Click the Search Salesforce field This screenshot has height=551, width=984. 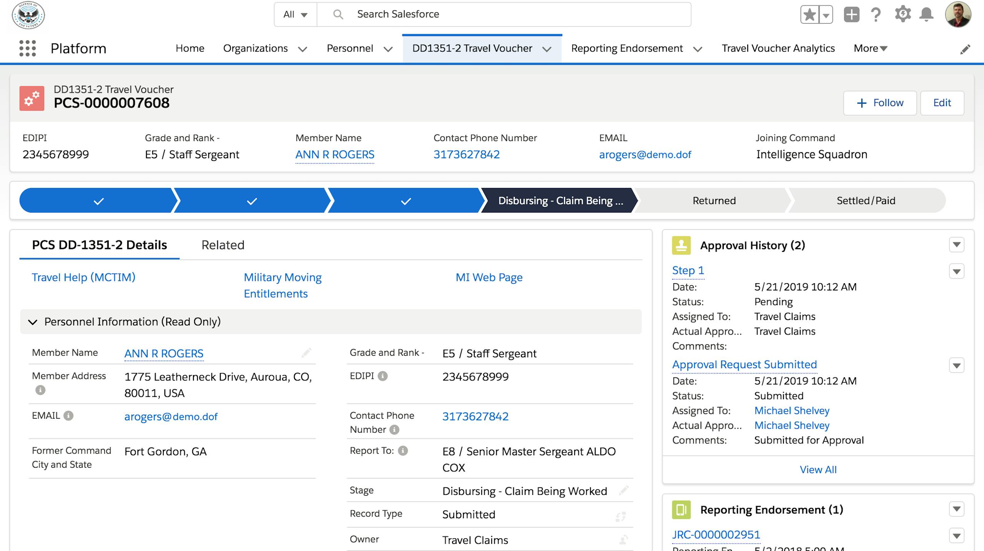click(x=461, y=14)
